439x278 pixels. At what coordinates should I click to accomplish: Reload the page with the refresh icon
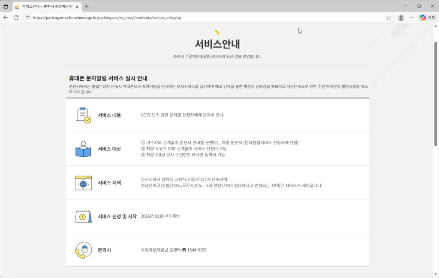click(16, 18)
